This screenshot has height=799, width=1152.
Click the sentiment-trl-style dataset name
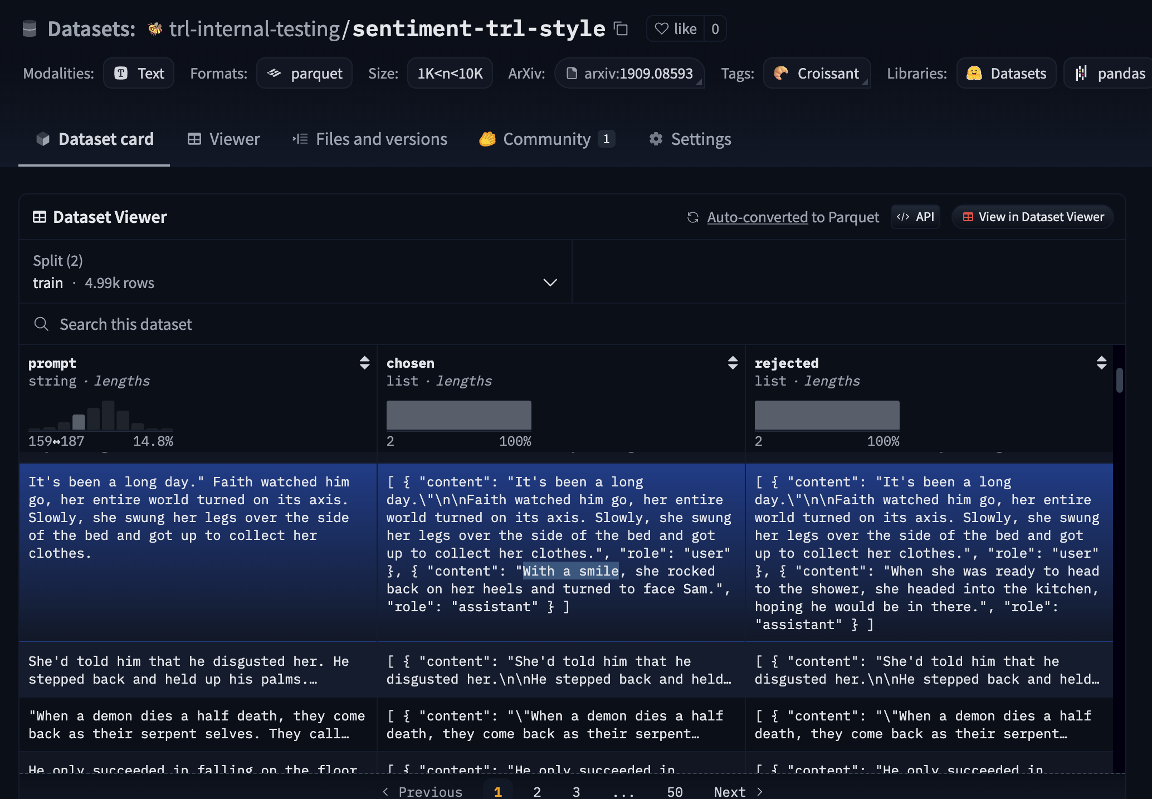[x=479, y=28]
